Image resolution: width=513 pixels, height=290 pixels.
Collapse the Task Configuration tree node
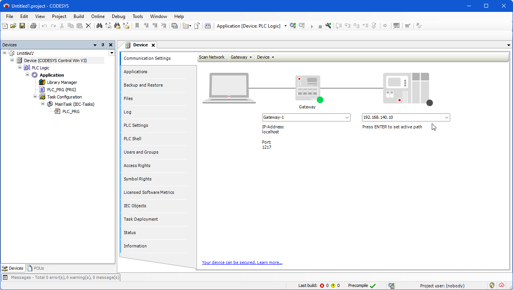point(35,97)
